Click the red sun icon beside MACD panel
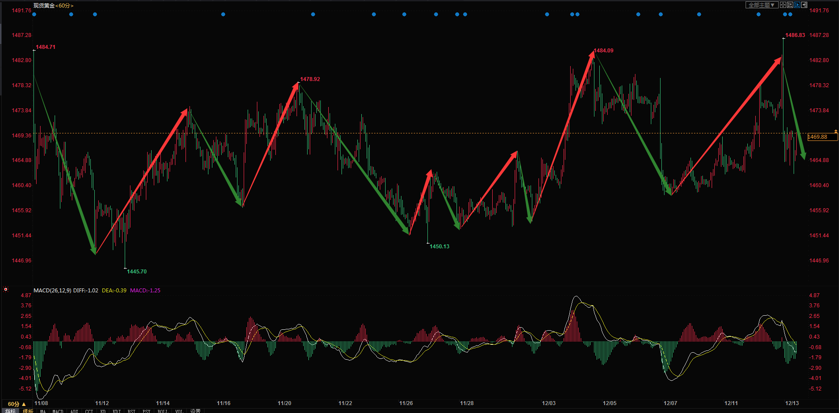 click(6, 289)
